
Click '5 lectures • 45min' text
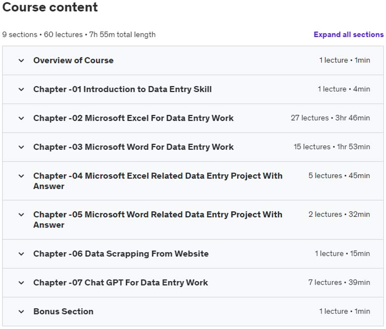339,176
